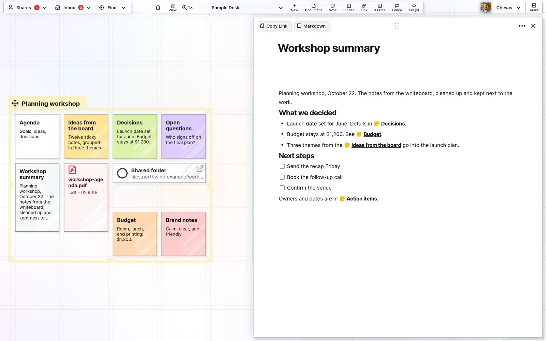Expand the Shares dropdown
The image size is (546, 341).
(x=45, y=8)
